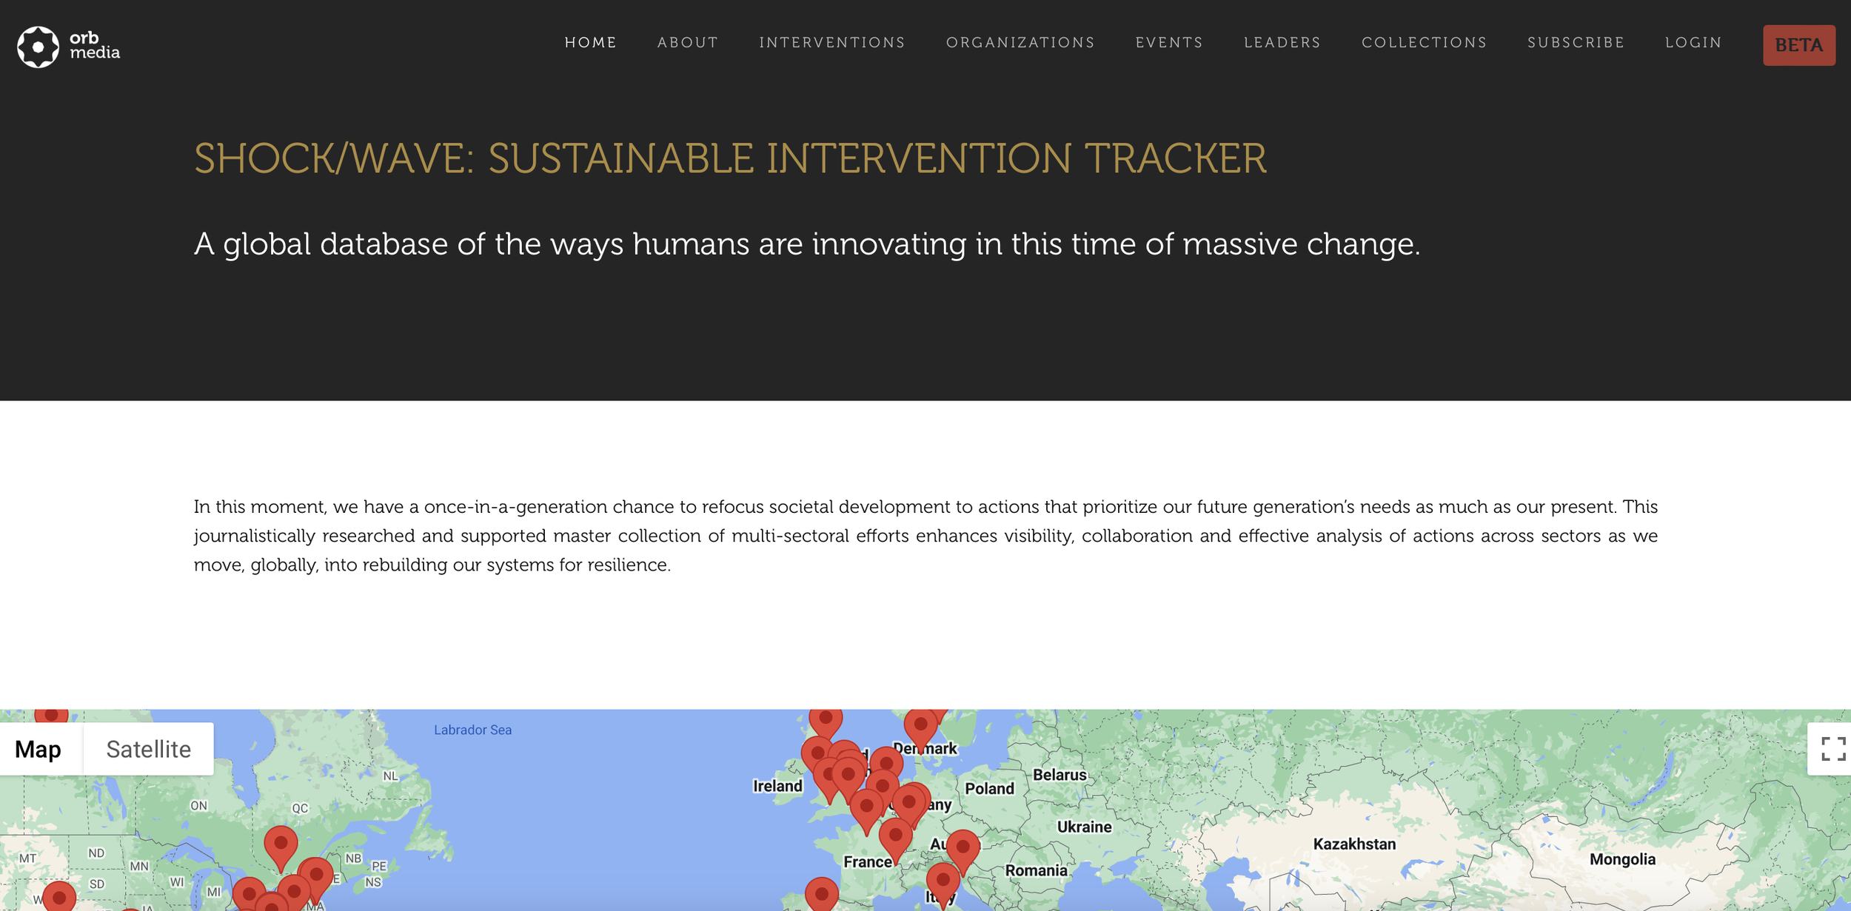Open the Home menu item
The image size is (1851, 911).
click(x=590, y=43)
